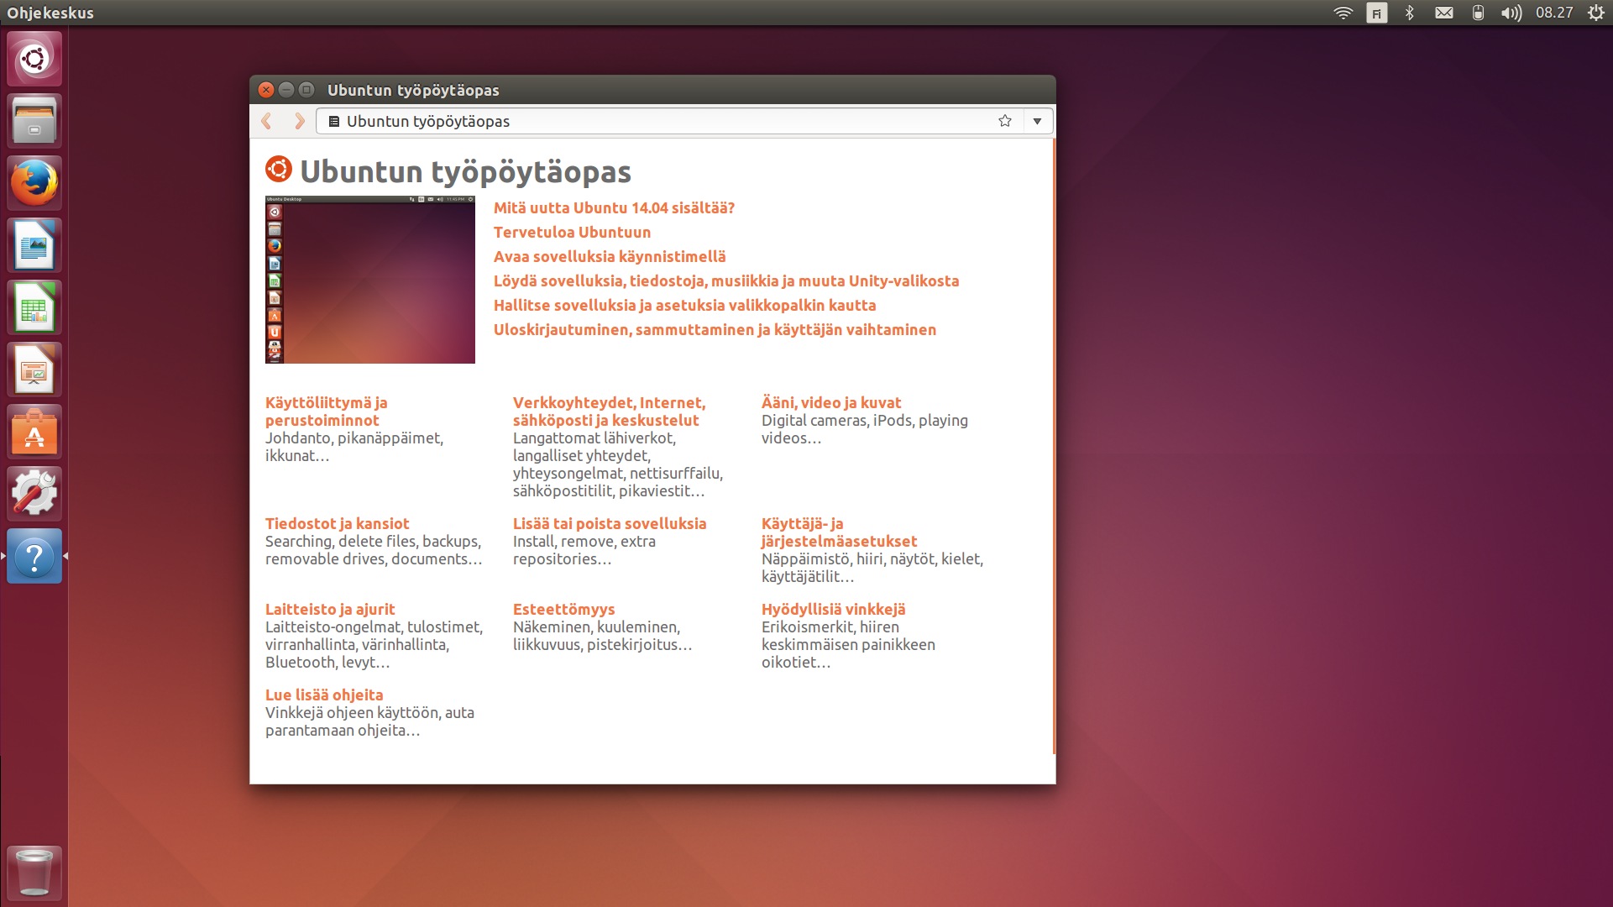Open Firefox from the launcher
Image resolution: width=1613 pixels, height=907 pixels.
(34, 183)
